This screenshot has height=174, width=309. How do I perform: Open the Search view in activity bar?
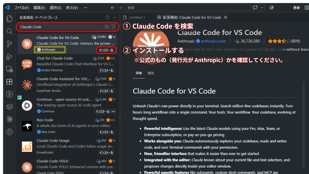tap(10, 31)
